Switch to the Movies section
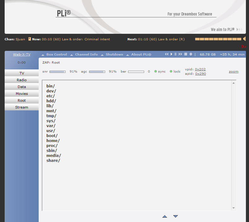Image resolution: width=249 pixels, height=222 pixels. point(21,94)
